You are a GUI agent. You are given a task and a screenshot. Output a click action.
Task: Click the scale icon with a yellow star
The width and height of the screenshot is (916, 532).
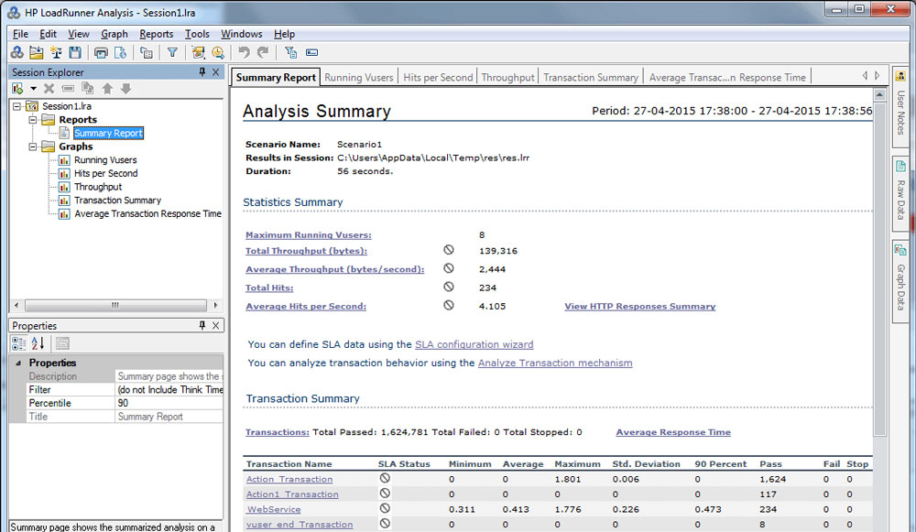[x=56, y=52]
